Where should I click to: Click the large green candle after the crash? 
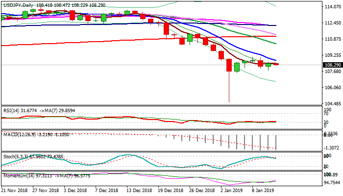point(237,67)
